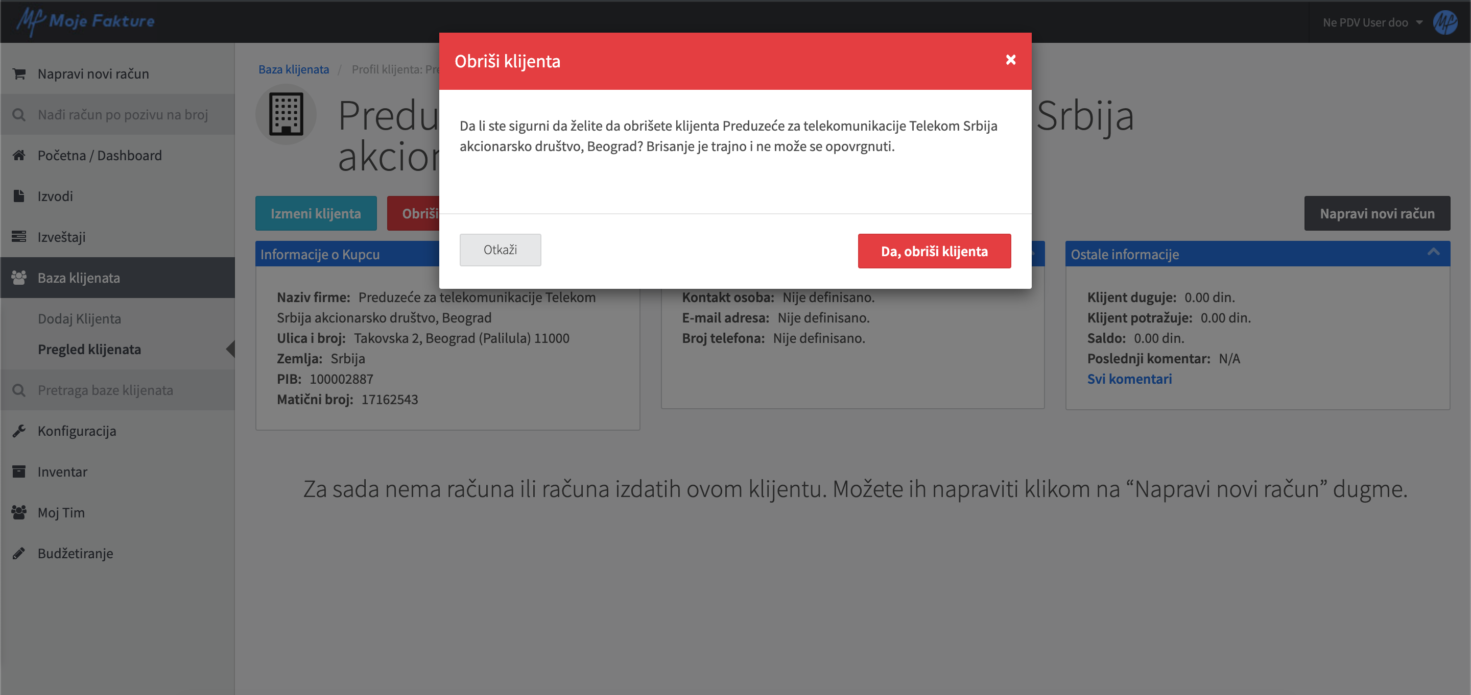
Task: Collapse the Baza klijenata sidebar section
Action: point(117,278)
